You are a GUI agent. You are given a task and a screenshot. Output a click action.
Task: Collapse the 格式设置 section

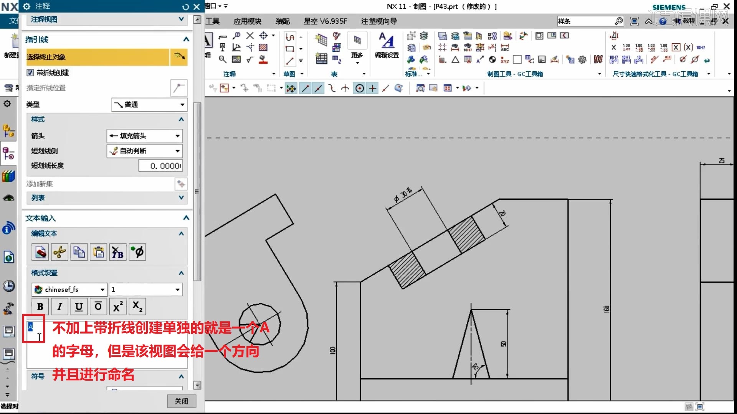(x=181, y=273)
